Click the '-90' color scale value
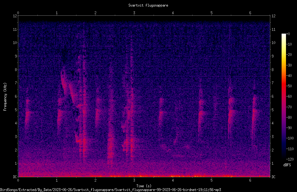Image resolution: width=297 pixels, height=192 pixels. click(x=289, y=128)
